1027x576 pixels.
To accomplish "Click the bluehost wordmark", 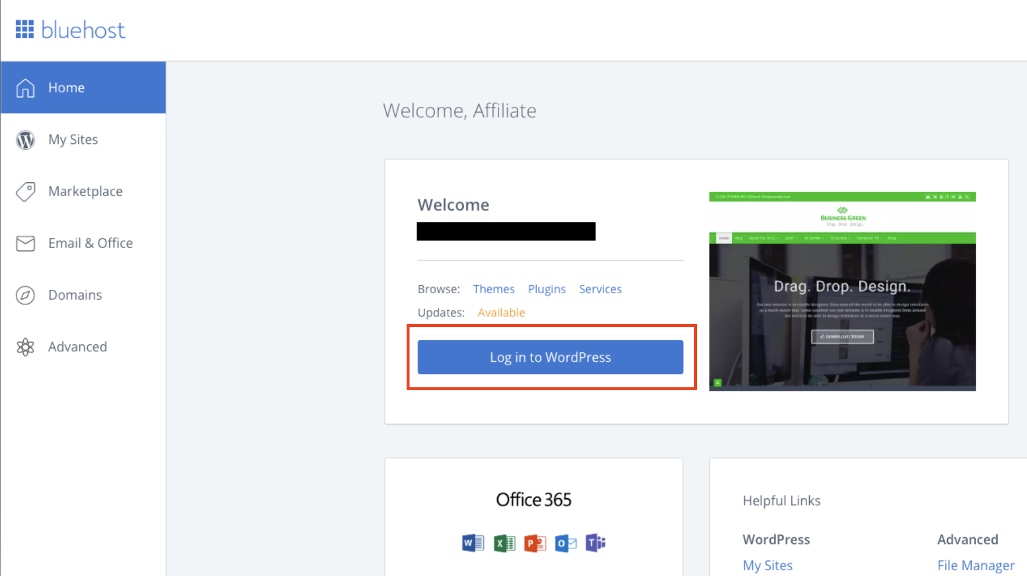I will [x=83, y=30].
